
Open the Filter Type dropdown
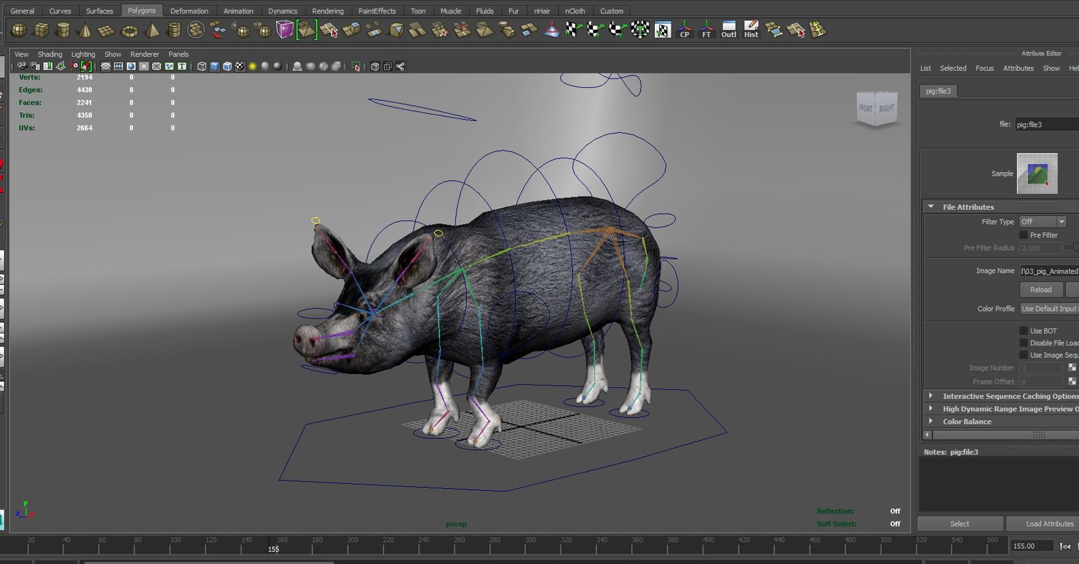click(x=1043, y=222)
